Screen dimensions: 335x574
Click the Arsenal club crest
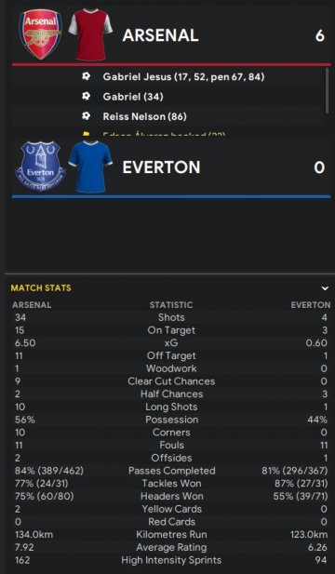click(x=41, y=34)
